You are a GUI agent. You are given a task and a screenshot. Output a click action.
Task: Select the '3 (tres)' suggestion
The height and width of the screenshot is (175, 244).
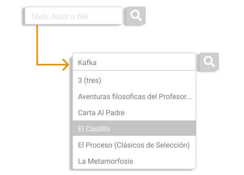134,80
